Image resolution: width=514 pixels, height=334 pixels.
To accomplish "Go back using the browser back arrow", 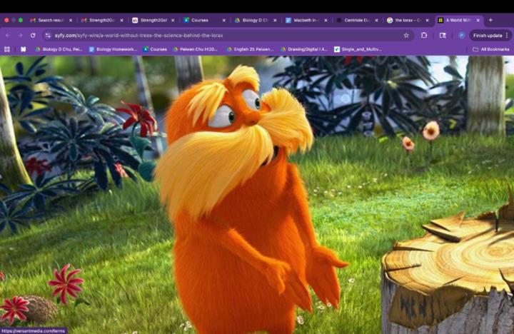I will [8, 36].
